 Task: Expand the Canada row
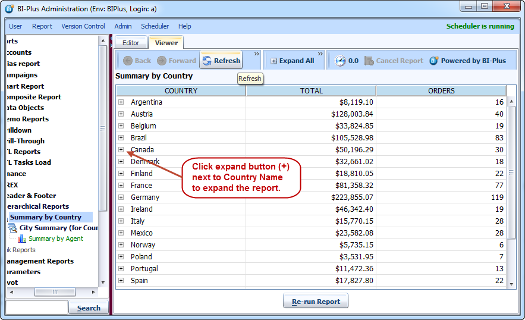121,150
